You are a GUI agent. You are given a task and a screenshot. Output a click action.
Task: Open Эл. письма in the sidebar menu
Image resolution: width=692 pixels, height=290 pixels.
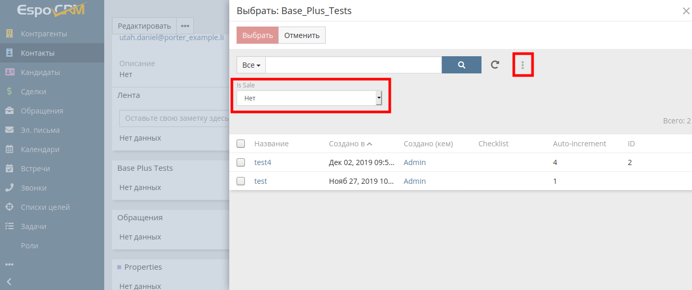[40, 130]
